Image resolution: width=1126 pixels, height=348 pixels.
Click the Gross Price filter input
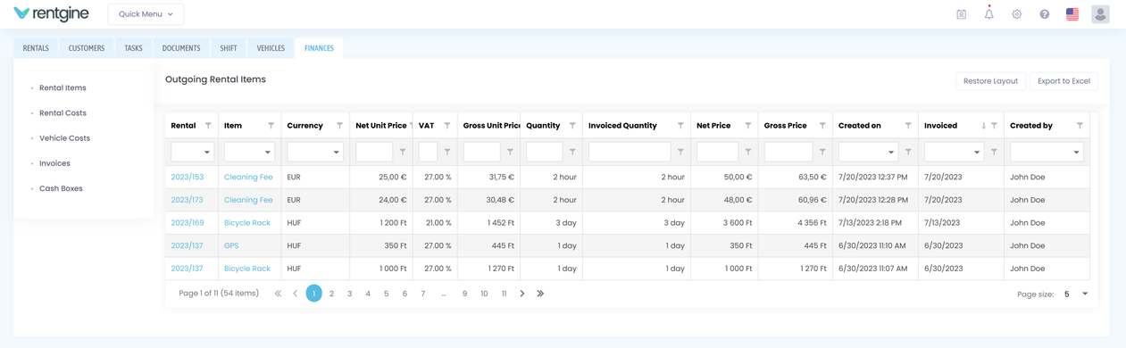(788, 153)
